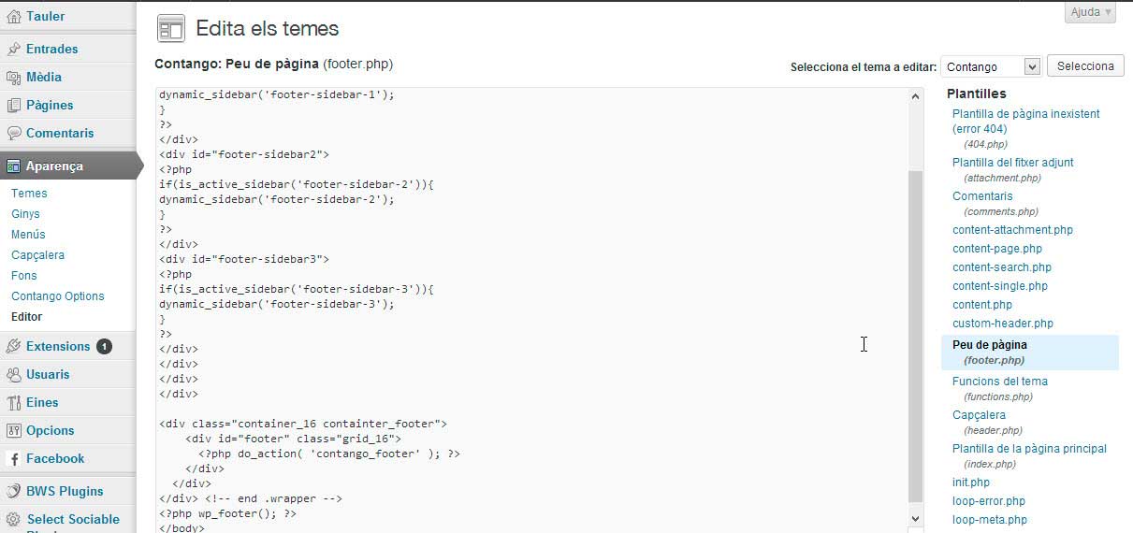
Task: Click the Tauler dashboard icon
Action: click(x=13, y=17)
